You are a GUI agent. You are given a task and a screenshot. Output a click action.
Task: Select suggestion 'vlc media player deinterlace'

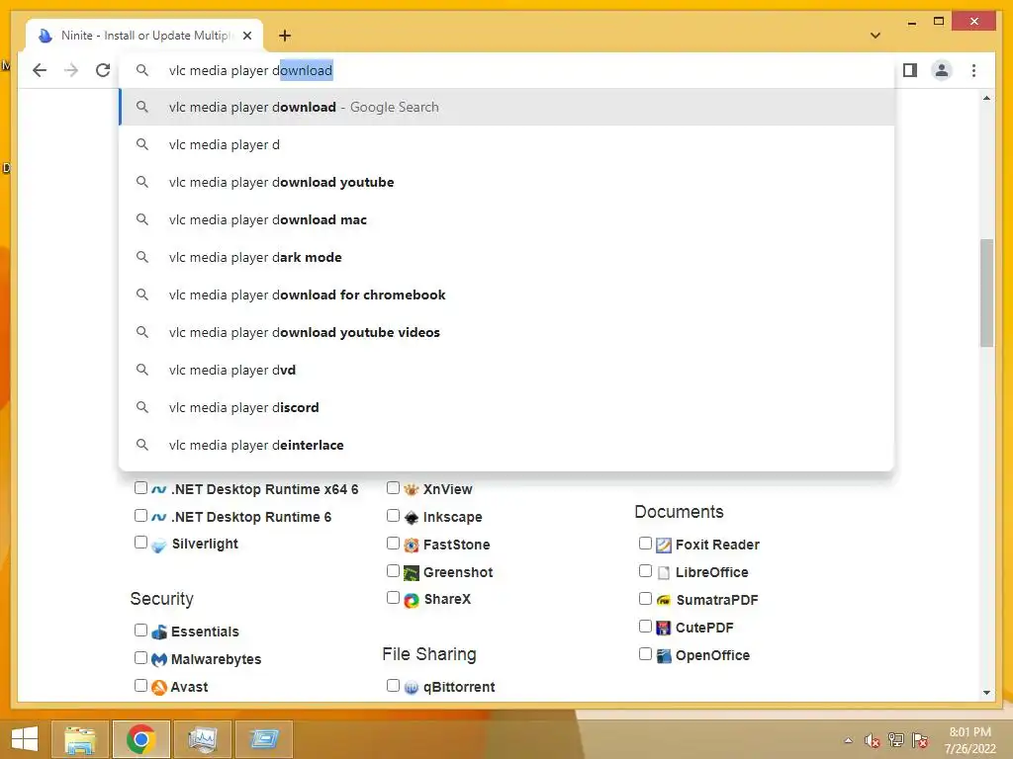[507, 445]
